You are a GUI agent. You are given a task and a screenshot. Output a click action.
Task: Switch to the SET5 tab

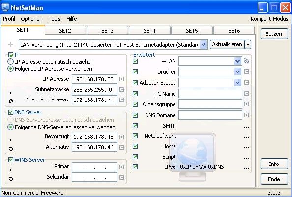pyautogui.click(x=192, y=31)
